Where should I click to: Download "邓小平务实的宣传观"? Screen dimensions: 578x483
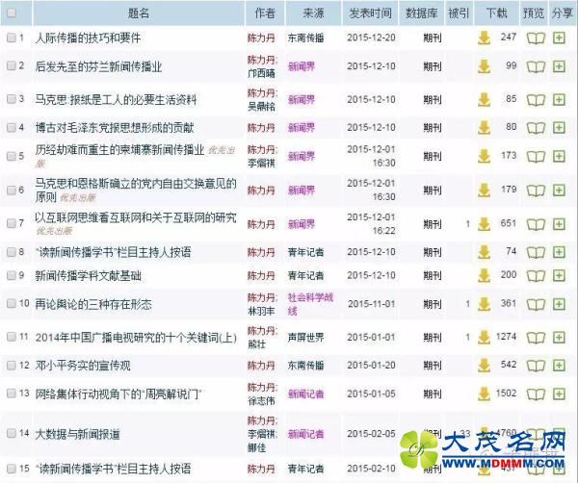484,366
